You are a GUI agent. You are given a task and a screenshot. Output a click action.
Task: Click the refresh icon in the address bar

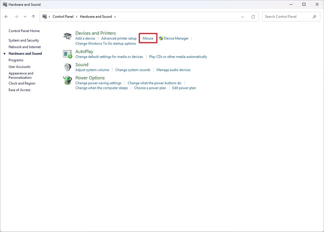point(253,16)
